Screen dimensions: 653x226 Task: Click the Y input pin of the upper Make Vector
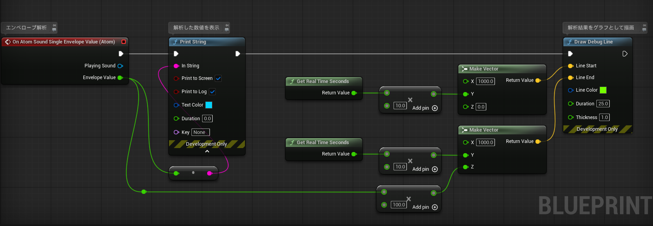click(465, 94)
